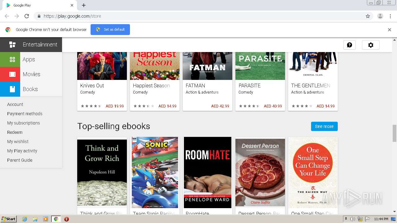Click the Entertainment grid icon
Image resolution: width=397 pixels, height=223 pixels.
pyautogui.click(x=12, y=45)
